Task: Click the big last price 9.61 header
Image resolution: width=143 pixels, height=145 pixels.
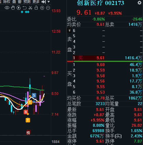Action: point(84,13)
